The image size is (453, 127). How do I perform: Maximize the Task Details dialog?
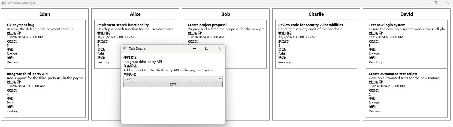[x=206, y=48]
